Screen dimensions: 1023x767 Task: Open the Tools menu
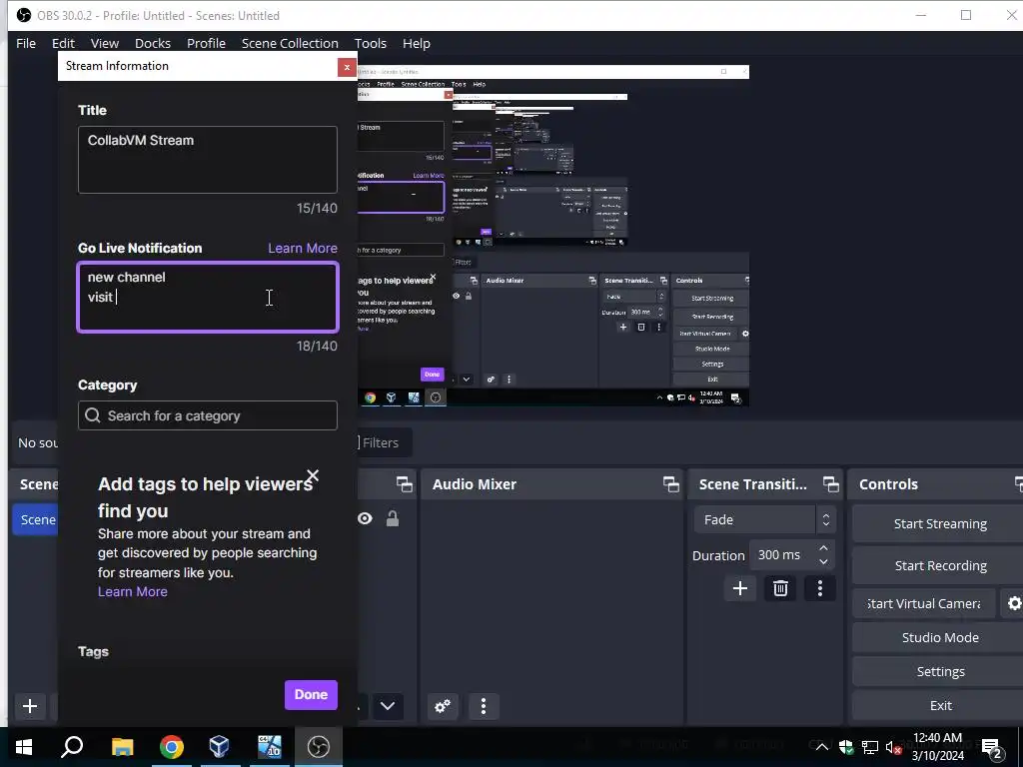[x=371, y=43]
